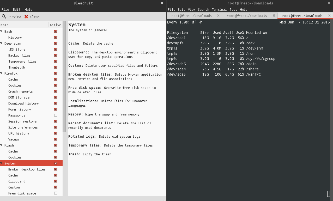Collapse the Deep scan group

(2, 43)
